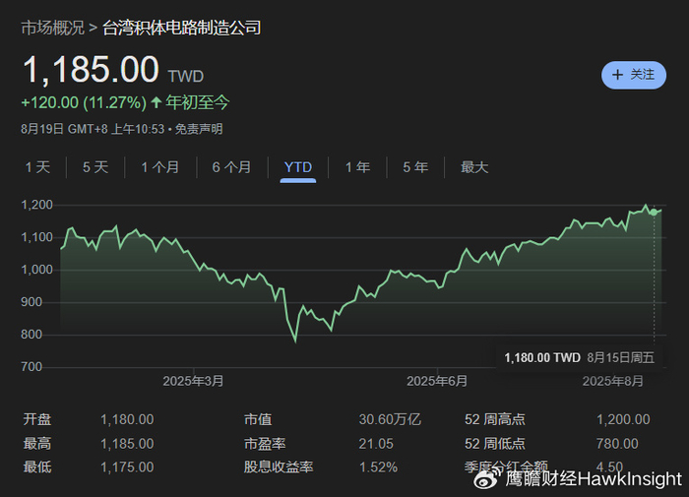Click the 市值 market cap value
This screenshot has height=497, width=689.
(390, 419)
